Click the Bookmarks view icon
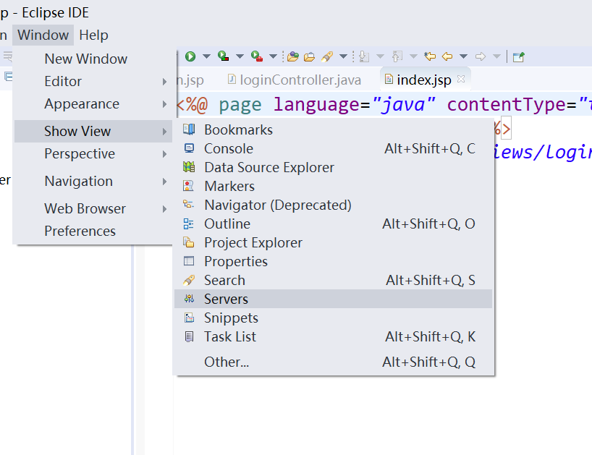The image size is (592, 455). 189,129
